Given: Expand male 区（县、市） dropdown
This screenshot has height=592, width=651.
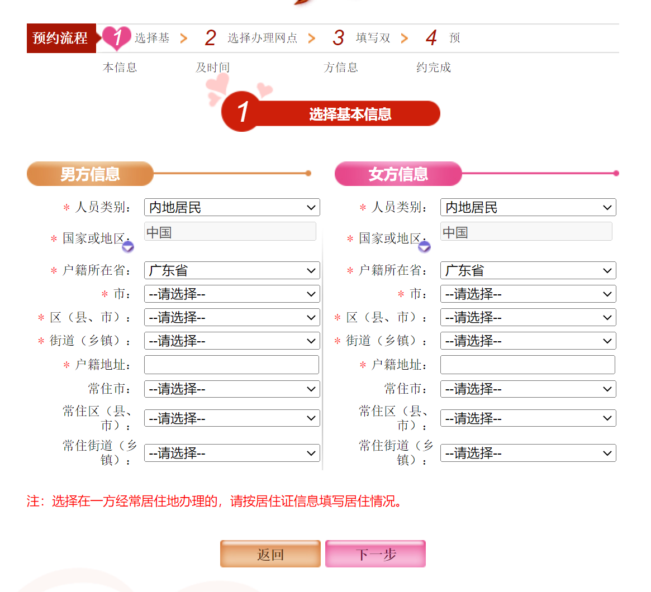Looking at the screenshot, I should pyautogui.click(x=232, y=317).
